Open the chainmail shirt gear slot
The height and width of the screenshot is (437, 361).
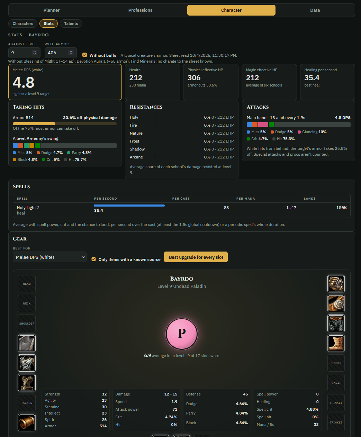coord(27,363)
